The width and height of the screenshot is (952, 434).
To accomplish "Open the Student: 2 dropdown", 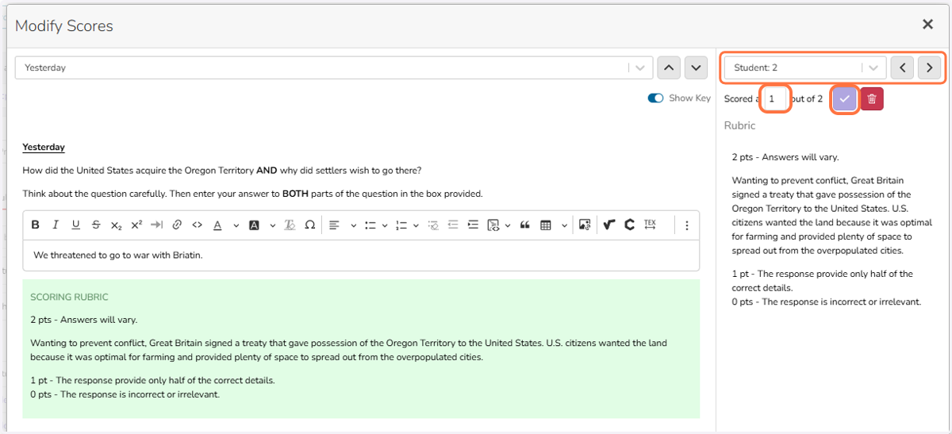I will (x=804, y=67).
